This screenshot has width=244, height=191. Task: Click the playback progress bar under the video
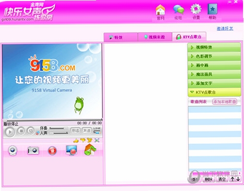coord(52,120)
